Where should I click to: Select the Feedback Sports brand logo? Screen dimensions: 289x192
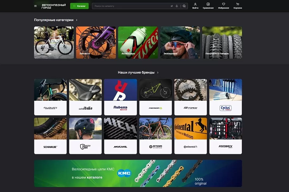pos(226,147)
